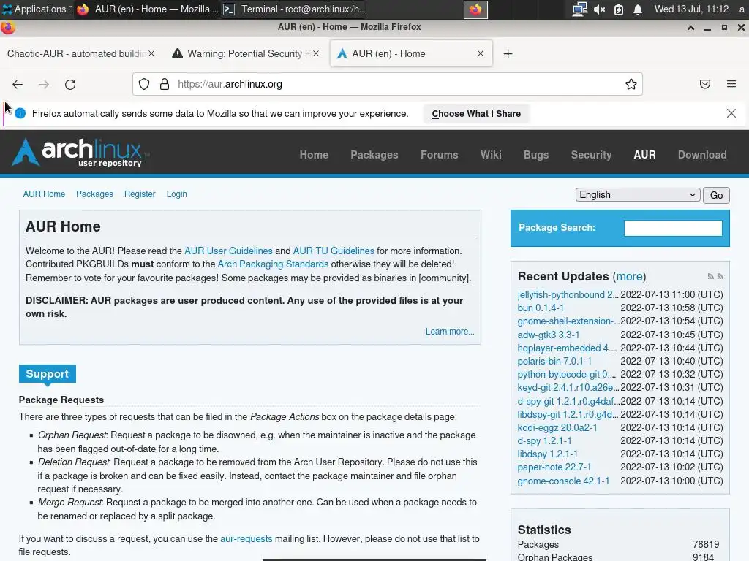Close the Warning: Potential Security tab
Image resolution: width=749 pixels, height=561 pixels.
(x=316, y=53)
